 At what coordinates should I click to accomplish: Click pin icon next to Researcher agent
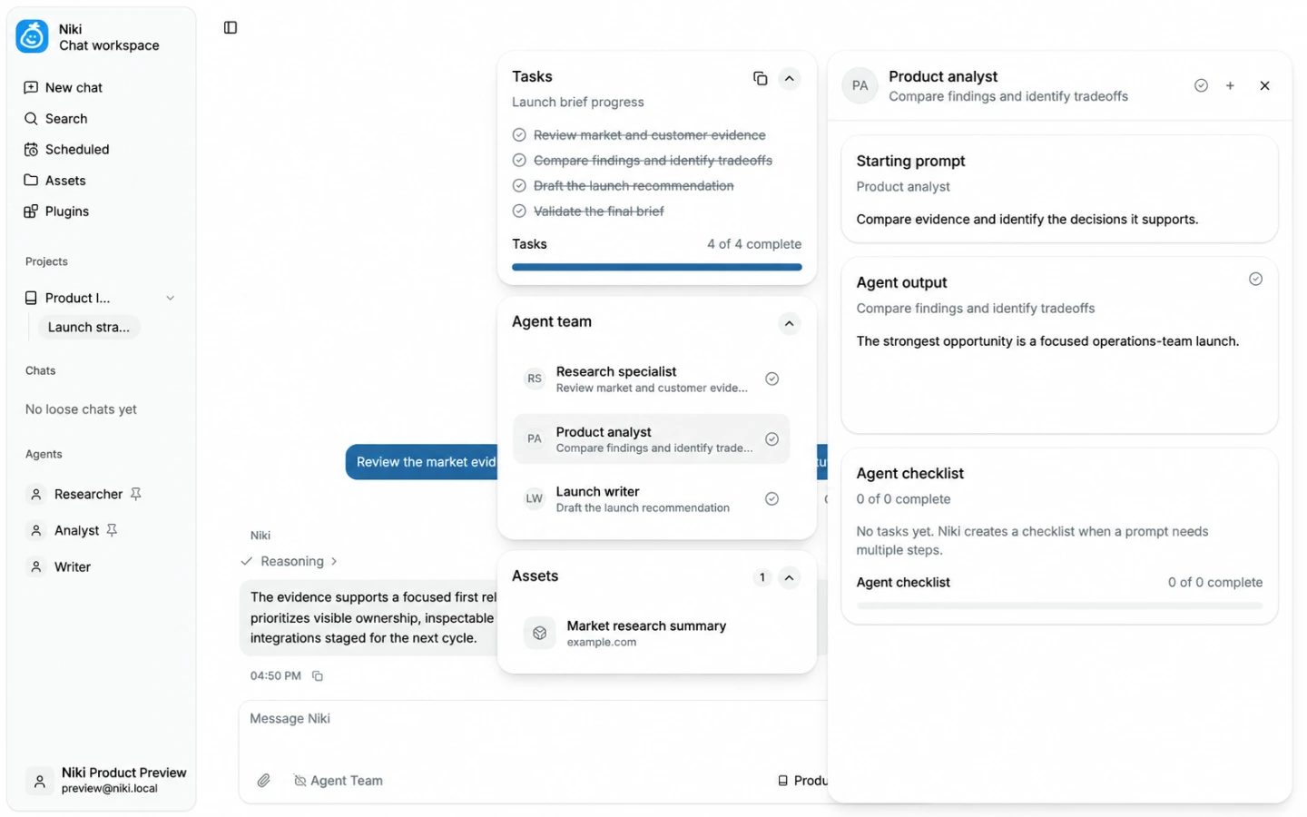[x=135, y=494]
